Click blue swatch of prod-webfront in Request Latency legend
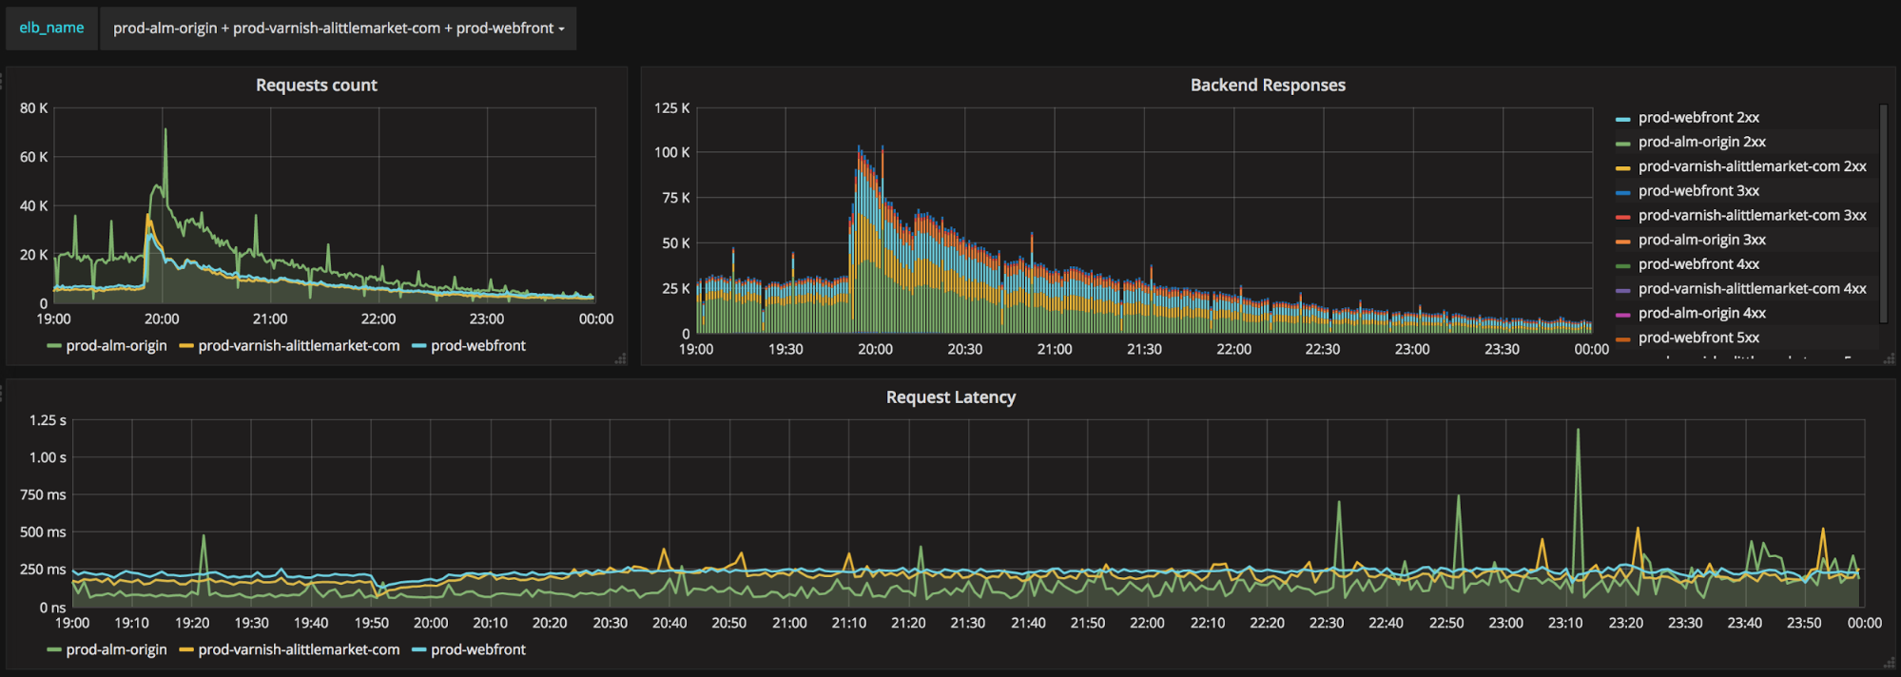This screenshot has height=677, width=1901. 419,650
